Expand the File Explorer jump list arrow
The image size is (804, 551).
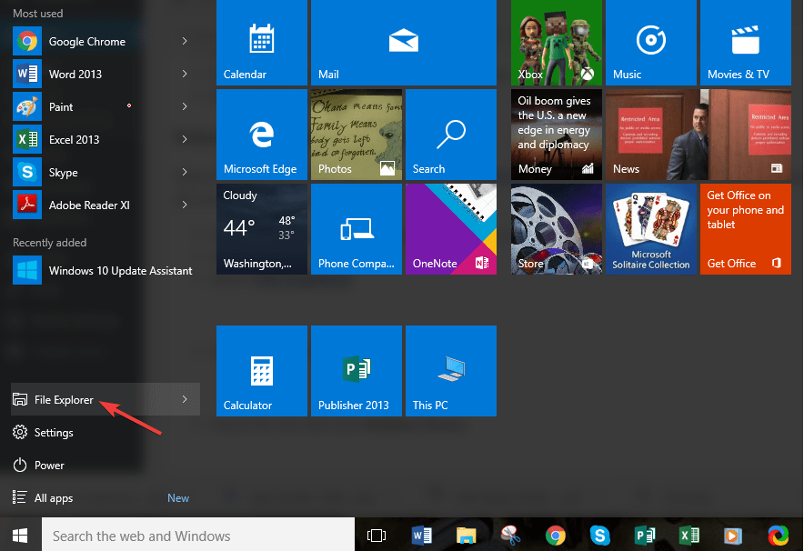pos(185,399)
